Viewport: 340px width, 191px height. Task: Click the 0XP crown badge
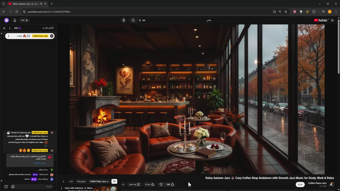coord(17,28)
